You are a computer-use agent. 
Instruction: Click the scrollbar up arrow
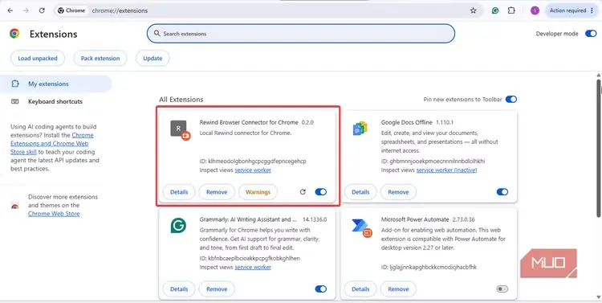coord(599,75)
